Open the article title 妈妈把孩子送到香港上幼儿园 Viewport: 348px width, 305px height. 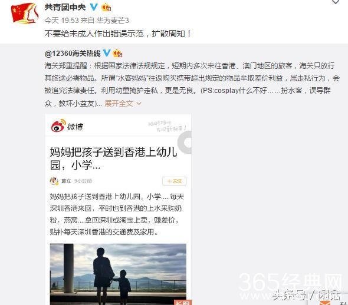pos(113,158)
